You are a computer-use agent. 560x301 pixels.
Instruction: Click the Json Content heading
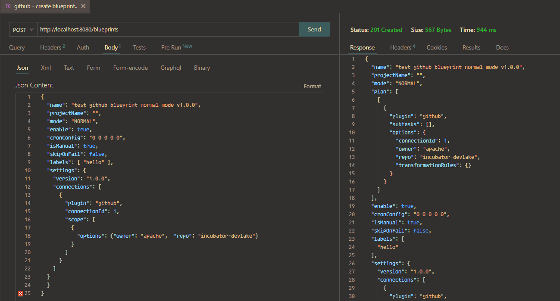coord(34,85)
